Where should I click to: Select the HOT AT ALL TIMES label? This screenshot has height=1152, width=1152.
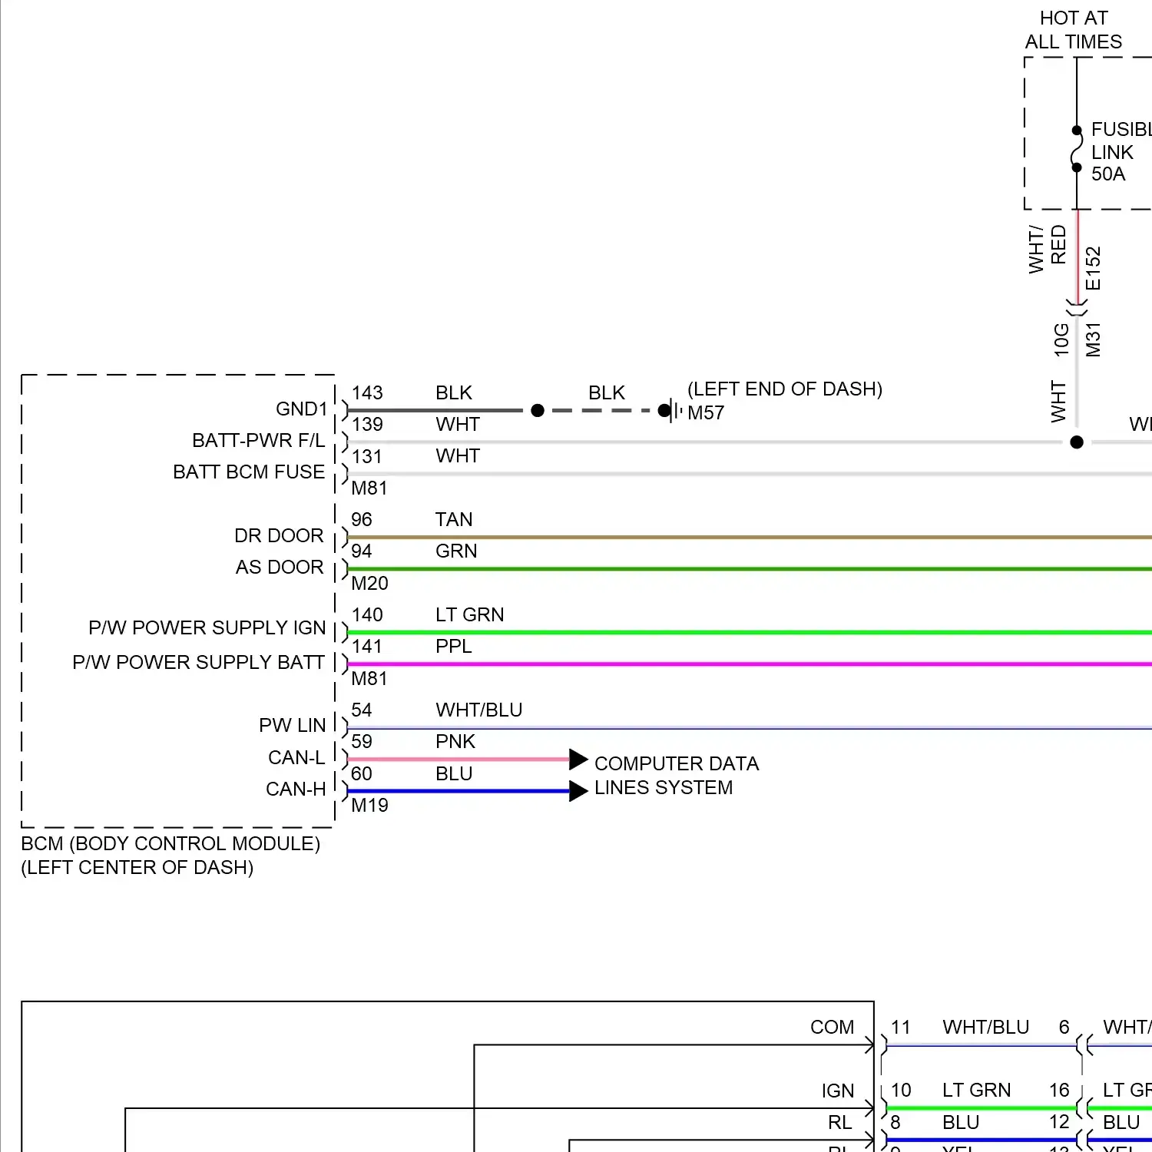(1073, 30)
